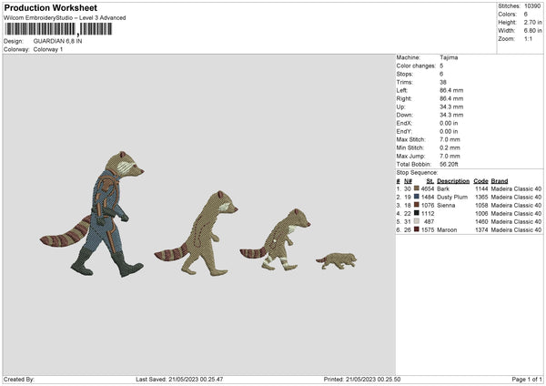Click the light gray 487 swatch
This screenshot has height=386, width=546.
[x=417, y=221]
